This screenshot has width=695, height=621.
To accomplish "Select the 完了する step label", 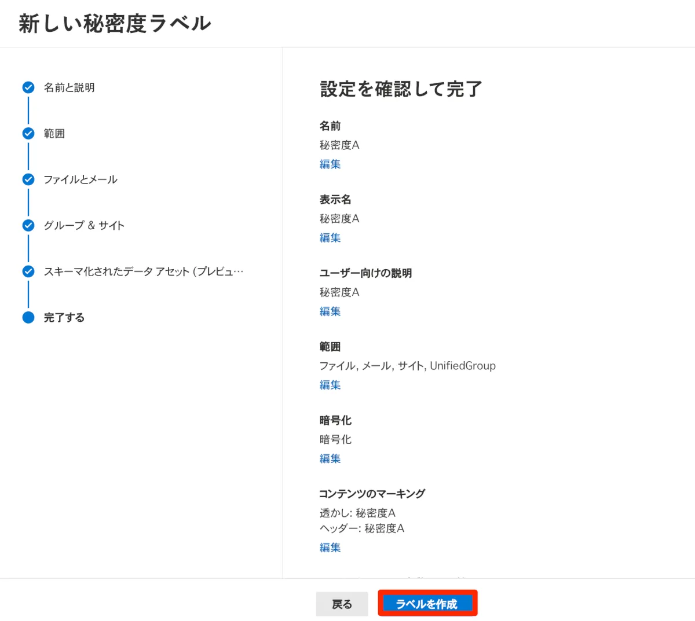I will 64,318.
